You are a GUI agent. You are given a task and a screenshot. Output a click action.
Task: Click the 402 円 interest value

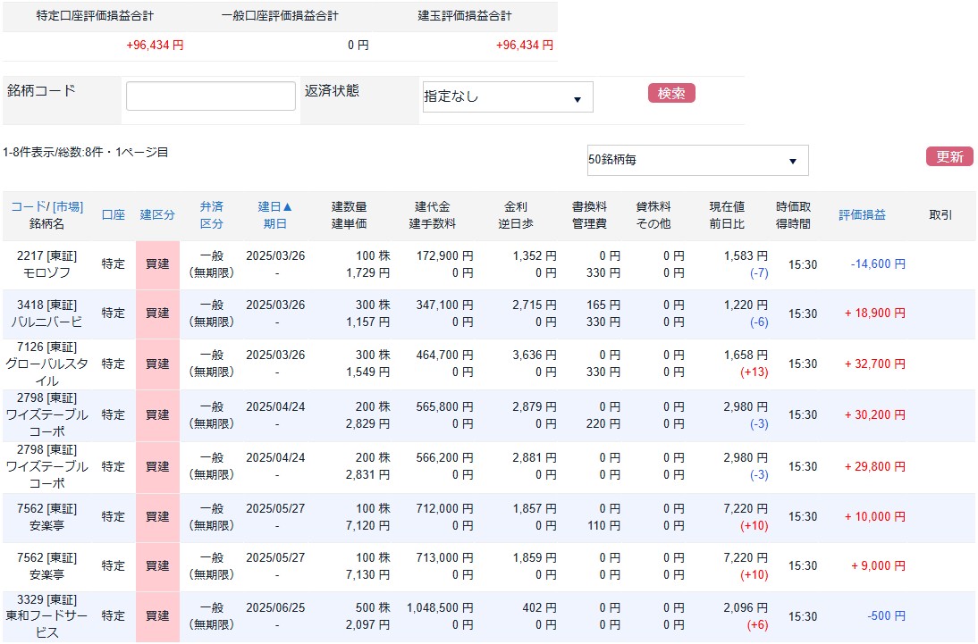[540, 608]
